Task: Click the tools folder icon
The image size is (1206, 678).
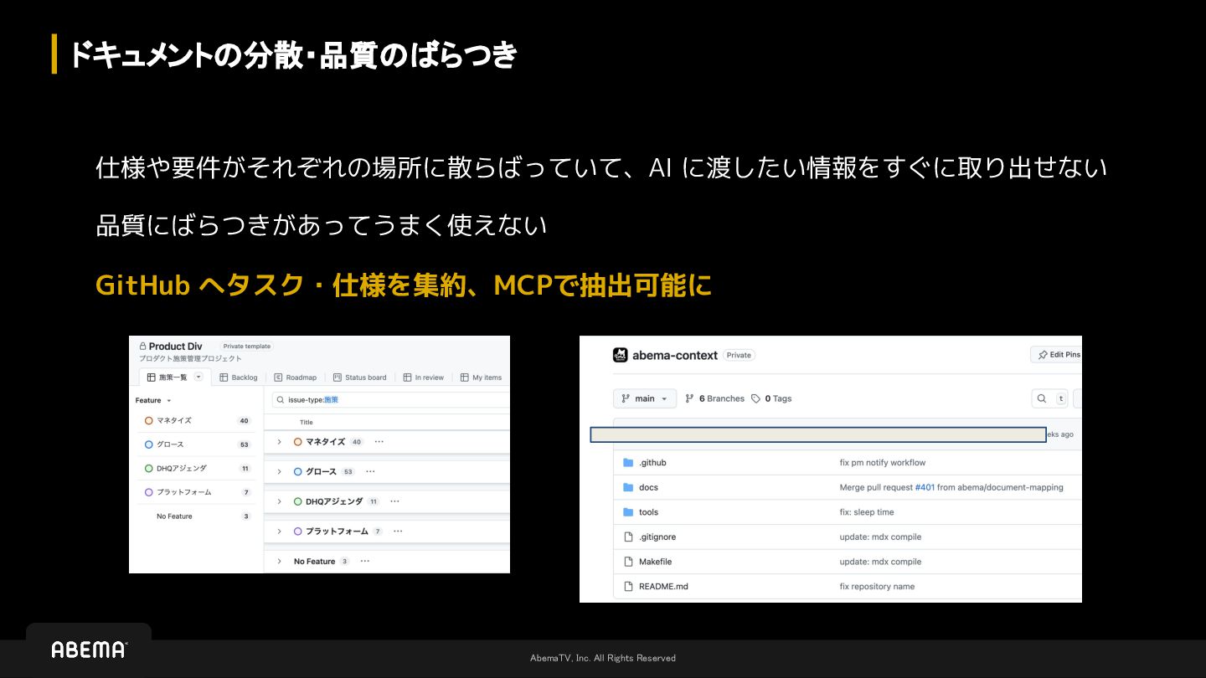Action: pos(629,512)
